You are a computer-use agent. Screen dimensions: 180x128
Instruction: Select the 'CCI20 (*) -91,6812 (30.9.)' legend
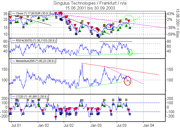coord(30,97)
